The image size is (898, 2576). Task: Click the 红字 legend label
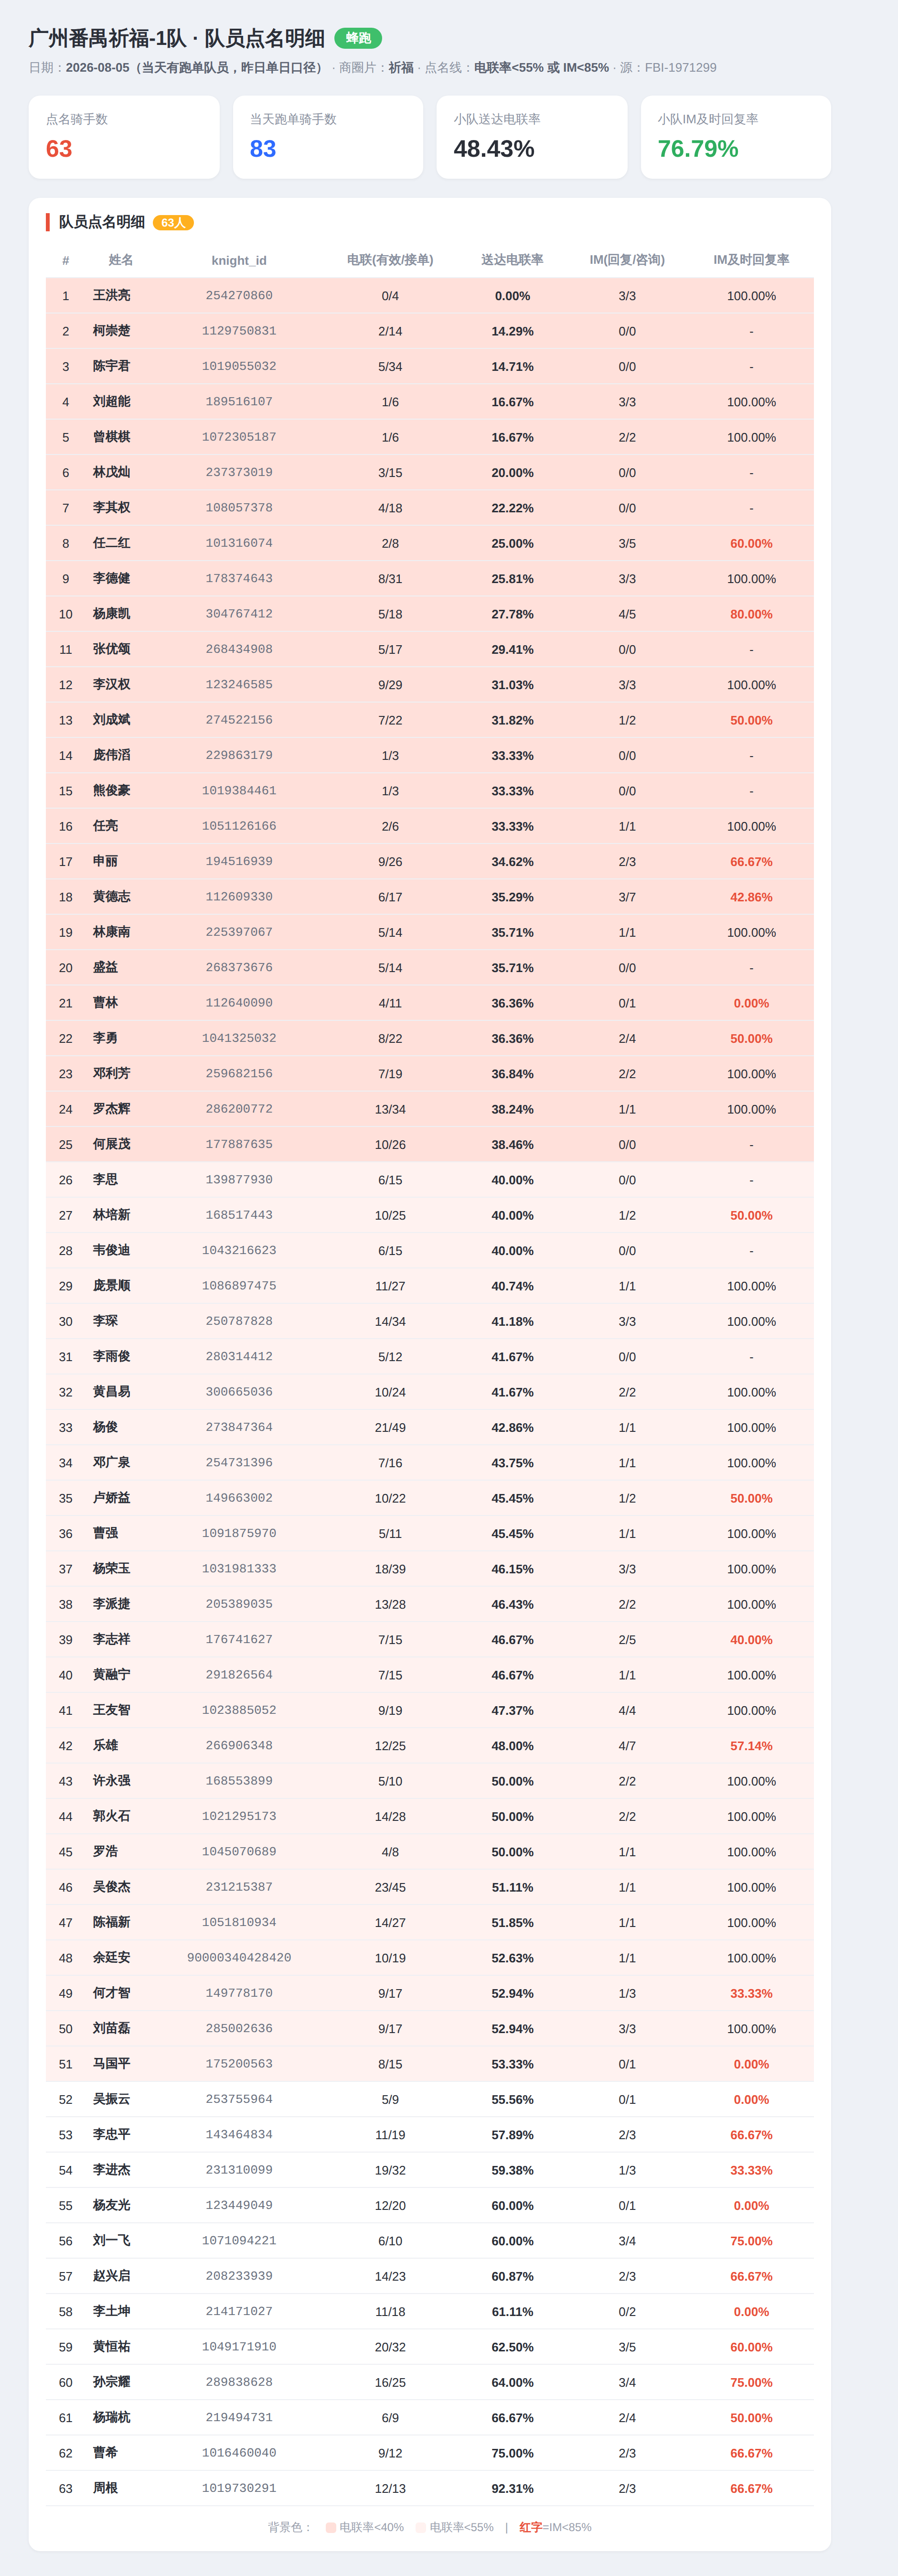coord(530,2527)
